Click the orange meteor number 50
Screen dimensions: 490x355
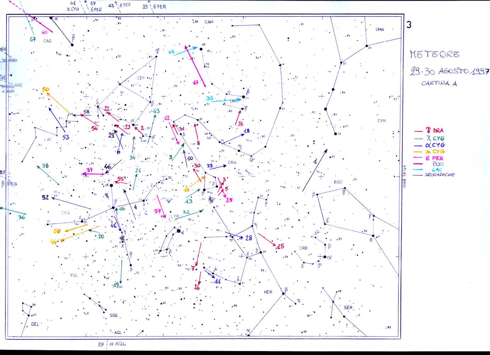pos(45,89)
